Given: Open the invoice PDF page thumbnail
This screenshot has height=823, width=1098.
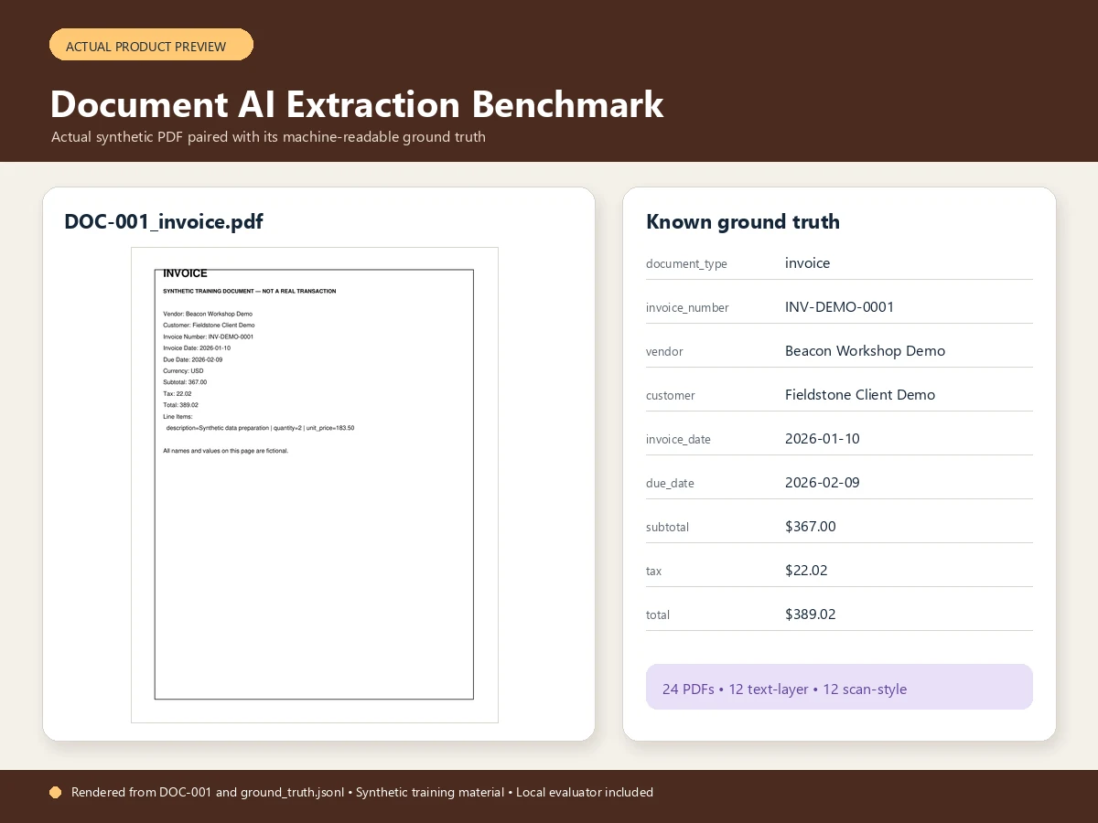Looking at the screenshot, I should (x=314, y=485).
